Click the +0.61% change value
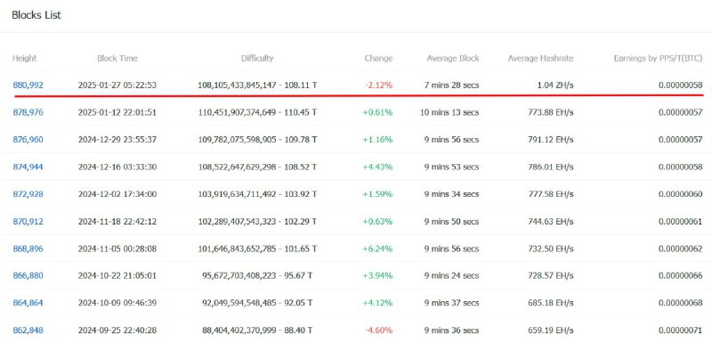Viewport: 712px width, 343px height. coord(377,112)
